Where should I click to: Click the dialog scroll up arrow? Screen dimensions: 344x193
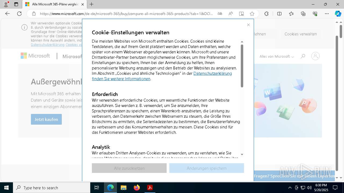pos(242,42)
